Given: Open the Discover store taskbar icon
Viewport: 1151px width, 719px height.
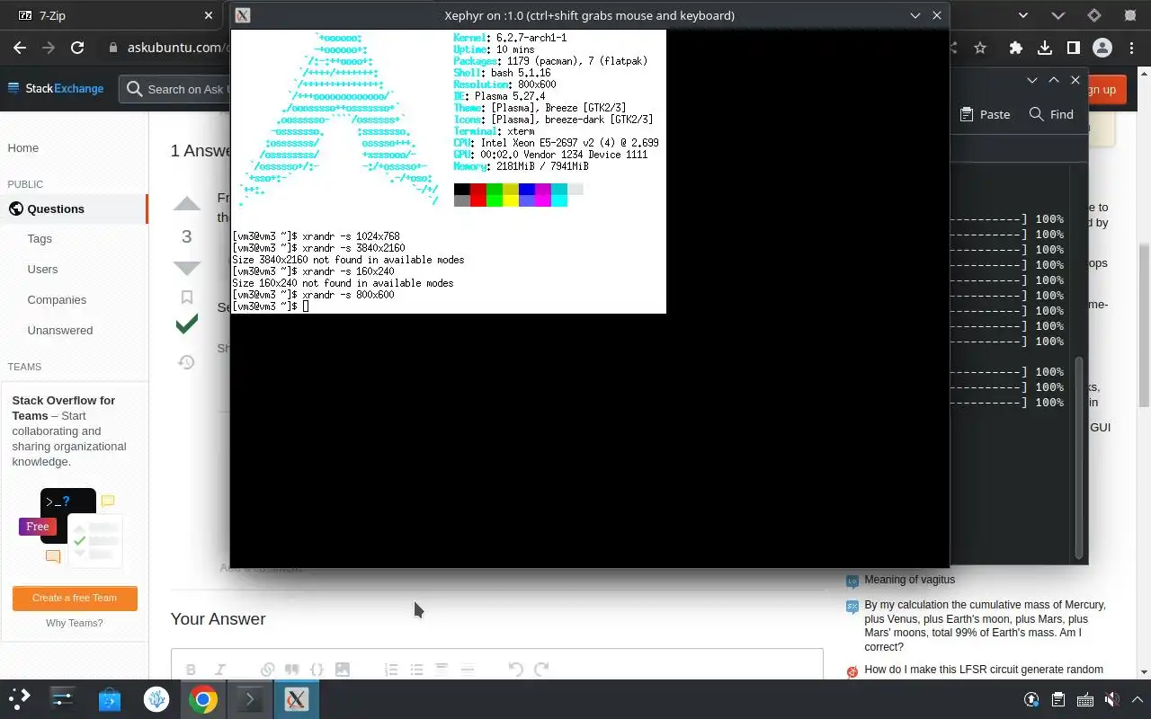Looking at the screenshot, I should pyautogui.click(x=110, y=698).
